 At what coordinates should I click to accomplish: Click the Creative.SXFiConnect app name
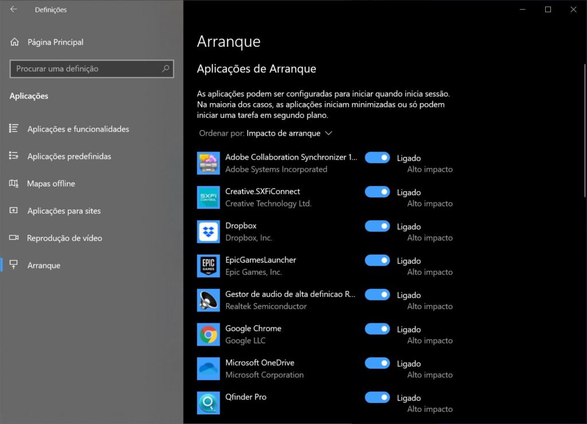tap(263, 191)
